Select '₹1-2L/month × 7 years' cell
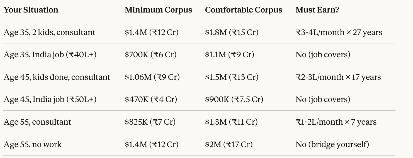This screenshot has height=158, width=413. (336, 122)
